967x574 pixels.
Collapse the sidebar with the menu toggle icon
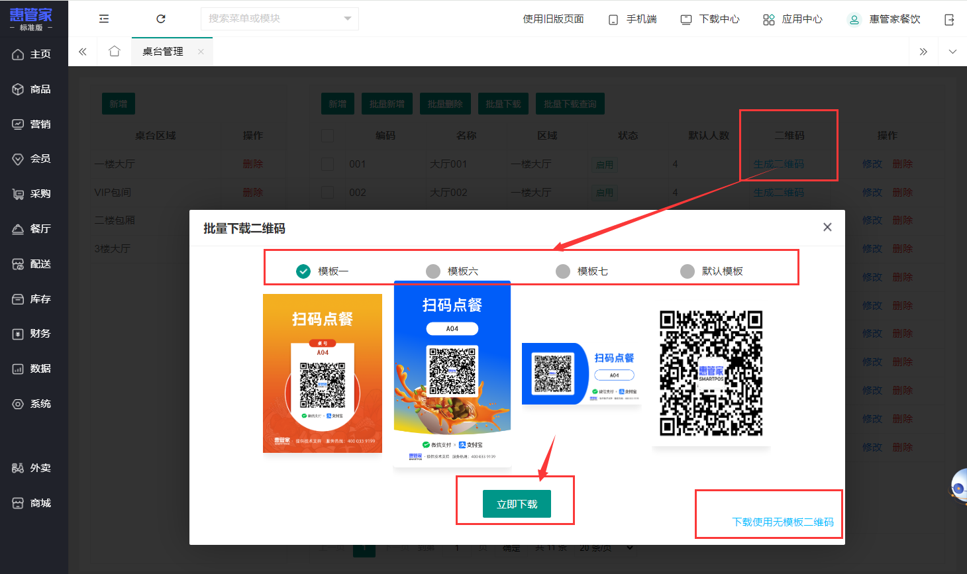(104, 19)
